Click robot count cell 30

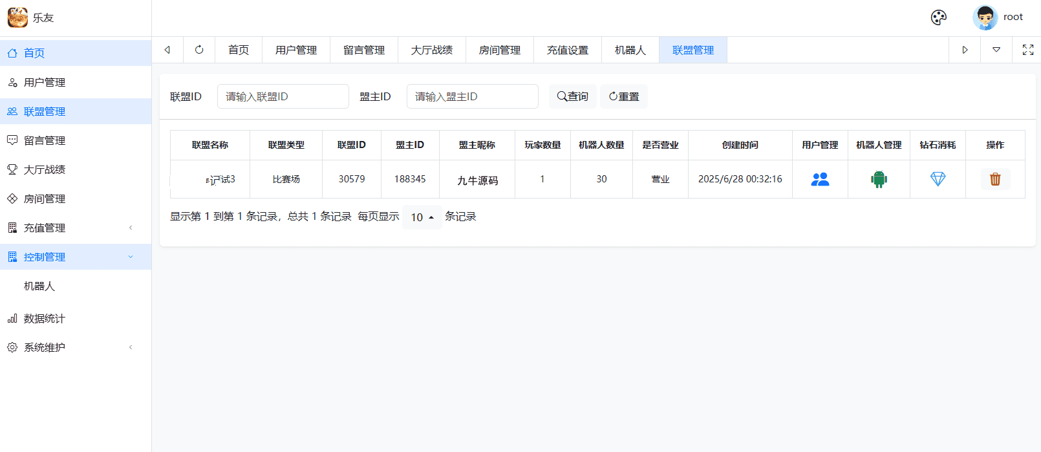coord(601,179)
